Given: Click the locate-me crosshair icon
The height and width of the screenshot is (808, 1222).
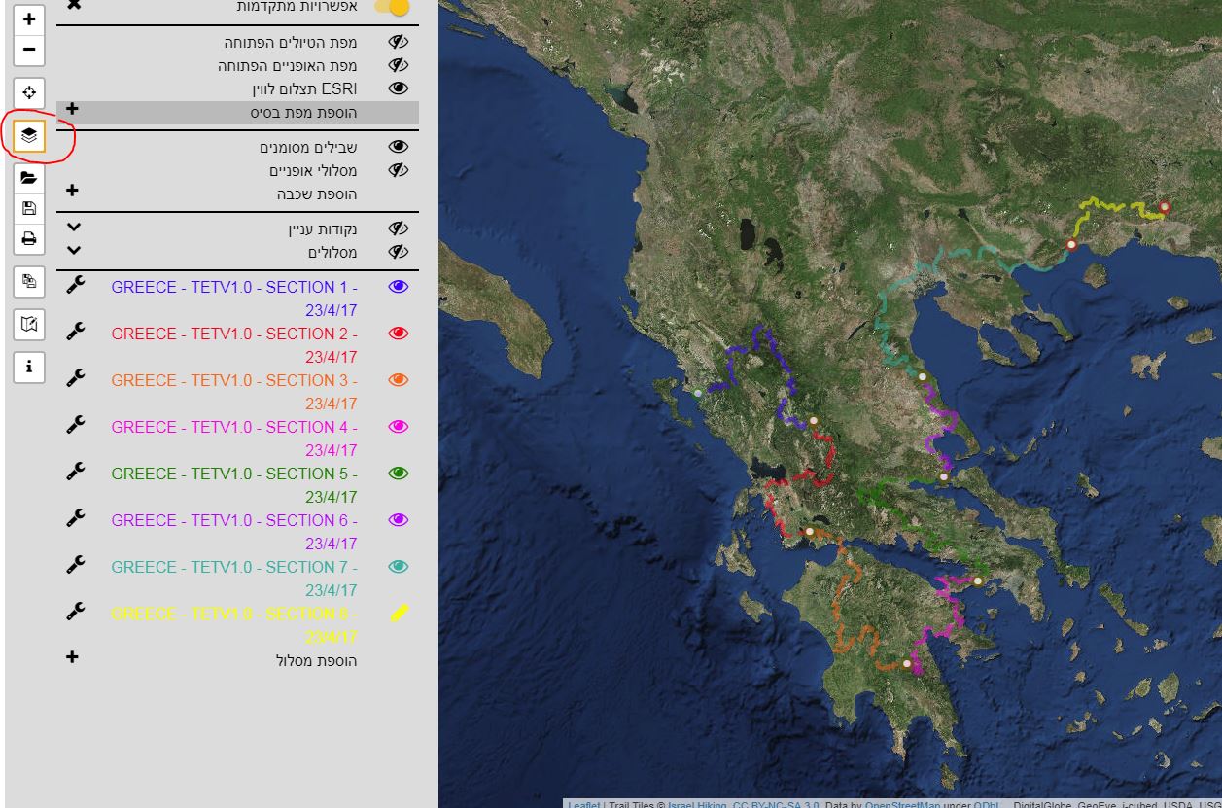Looking at the screenshot, I should (29, 93).
